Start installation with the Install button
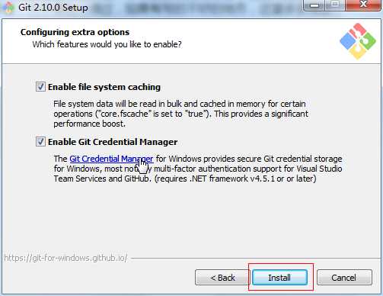The width and height of the screenshot is (383, 296). (279, 278)
